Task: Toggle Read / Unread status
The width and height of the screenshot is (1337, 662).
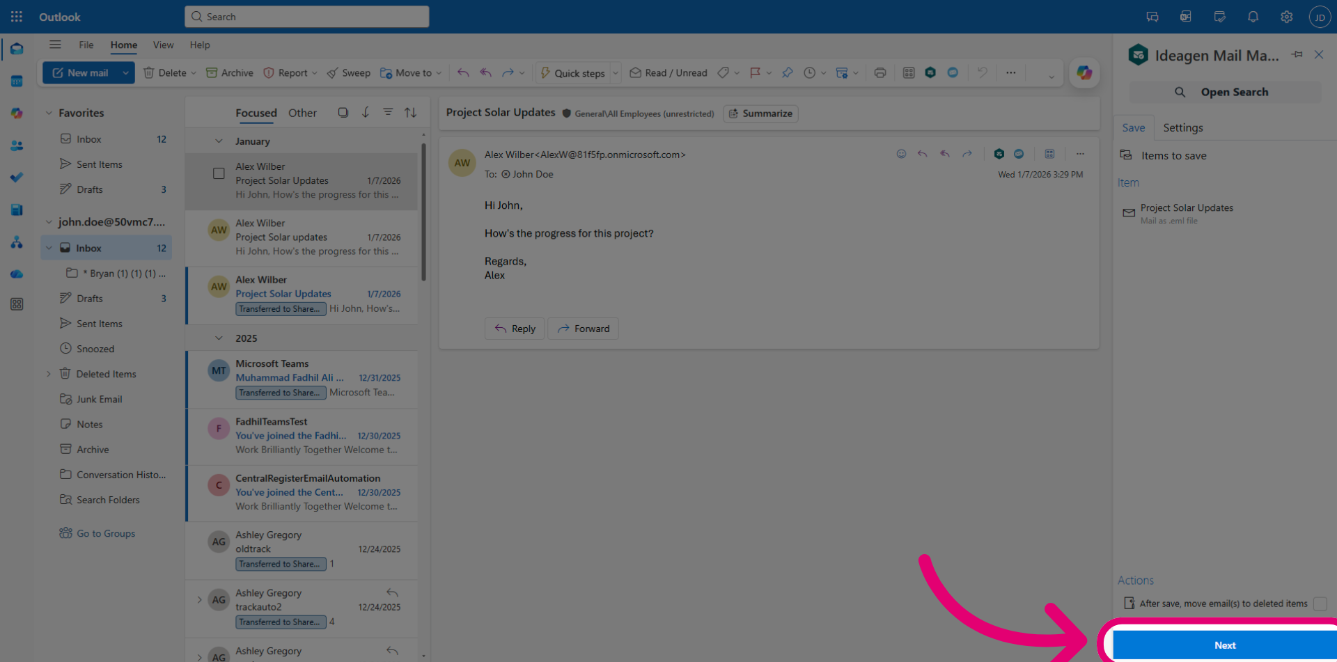Action: click(668, 72)
